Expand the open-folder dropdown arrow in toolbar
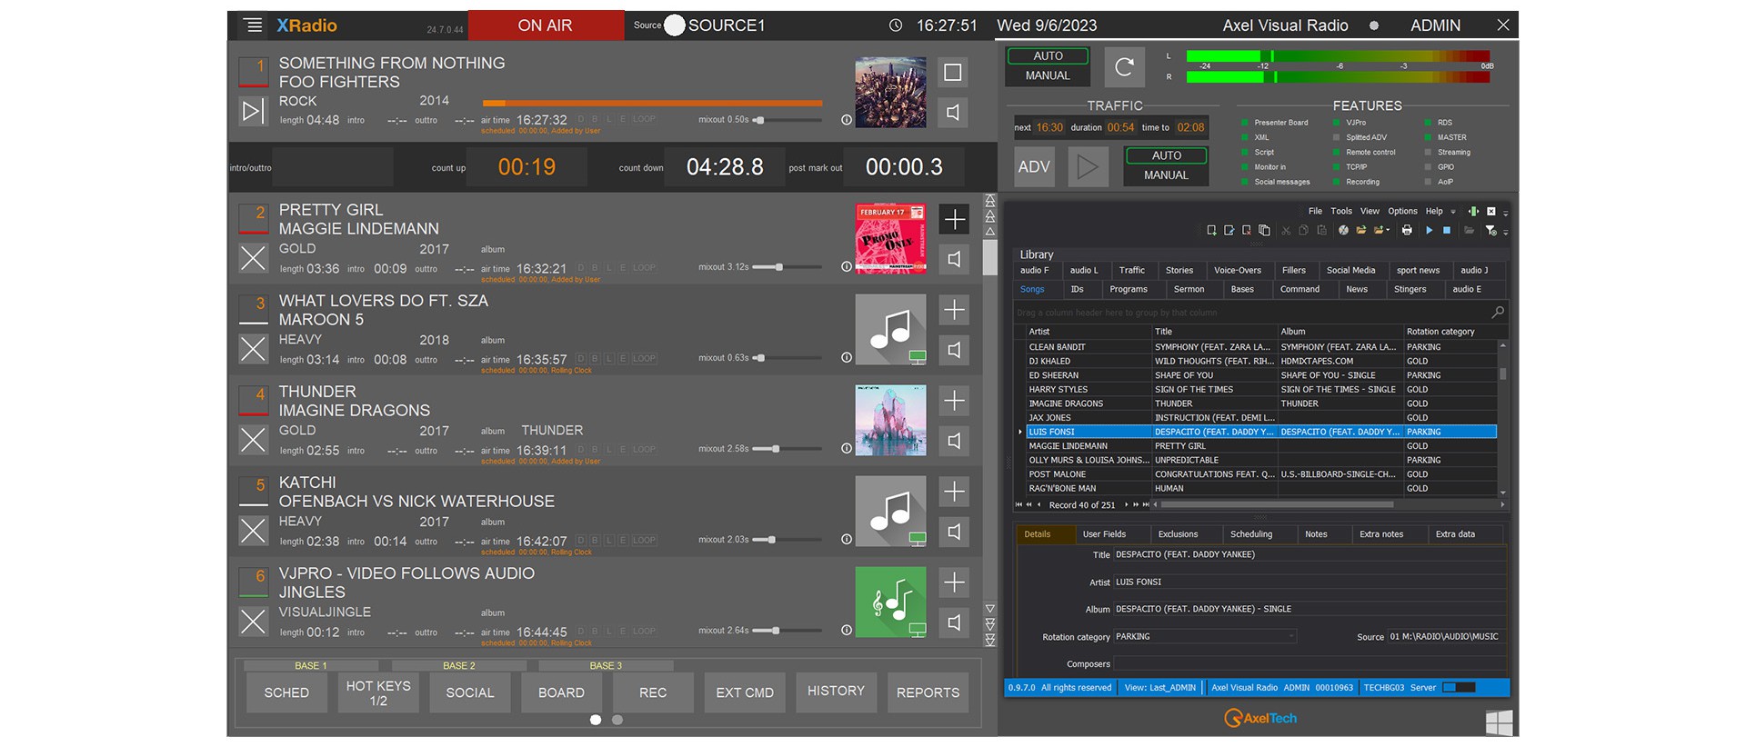Image resolution: width=1746 pixels, height=747 pixels. click(x=1388, y=231)
